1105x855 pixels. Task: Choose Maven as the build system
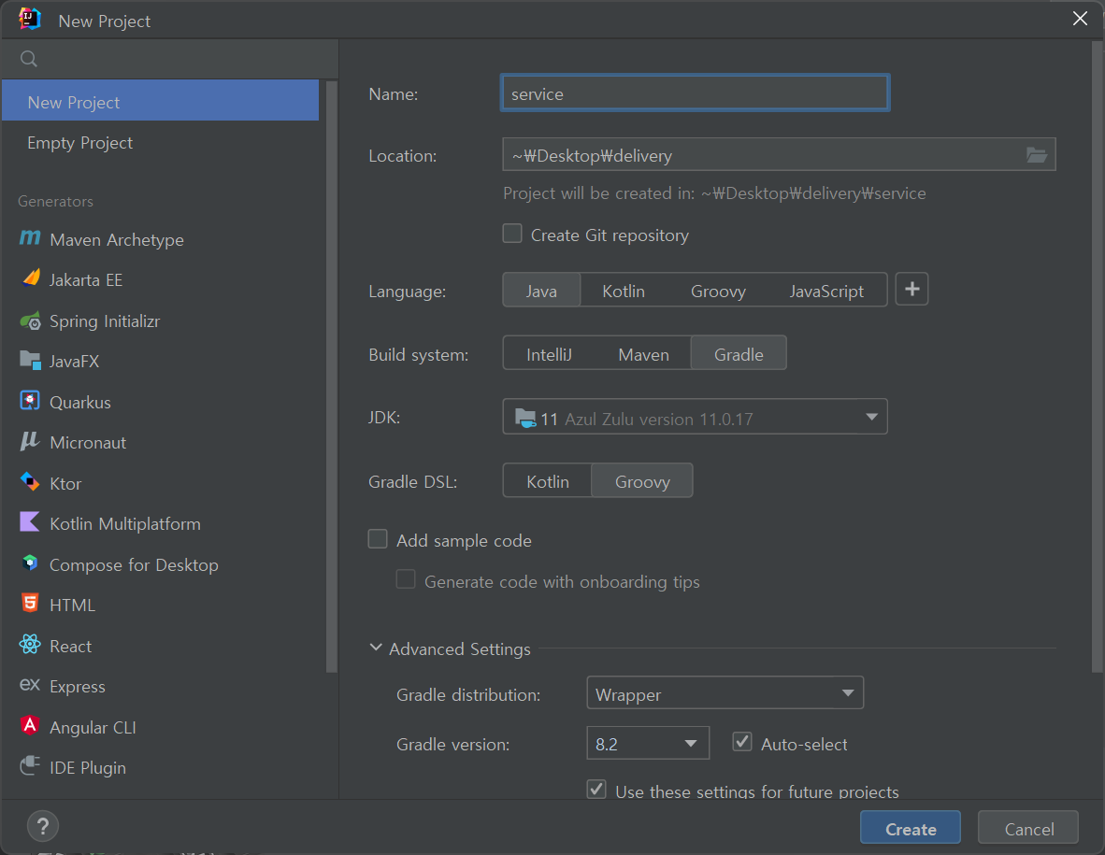643,354
